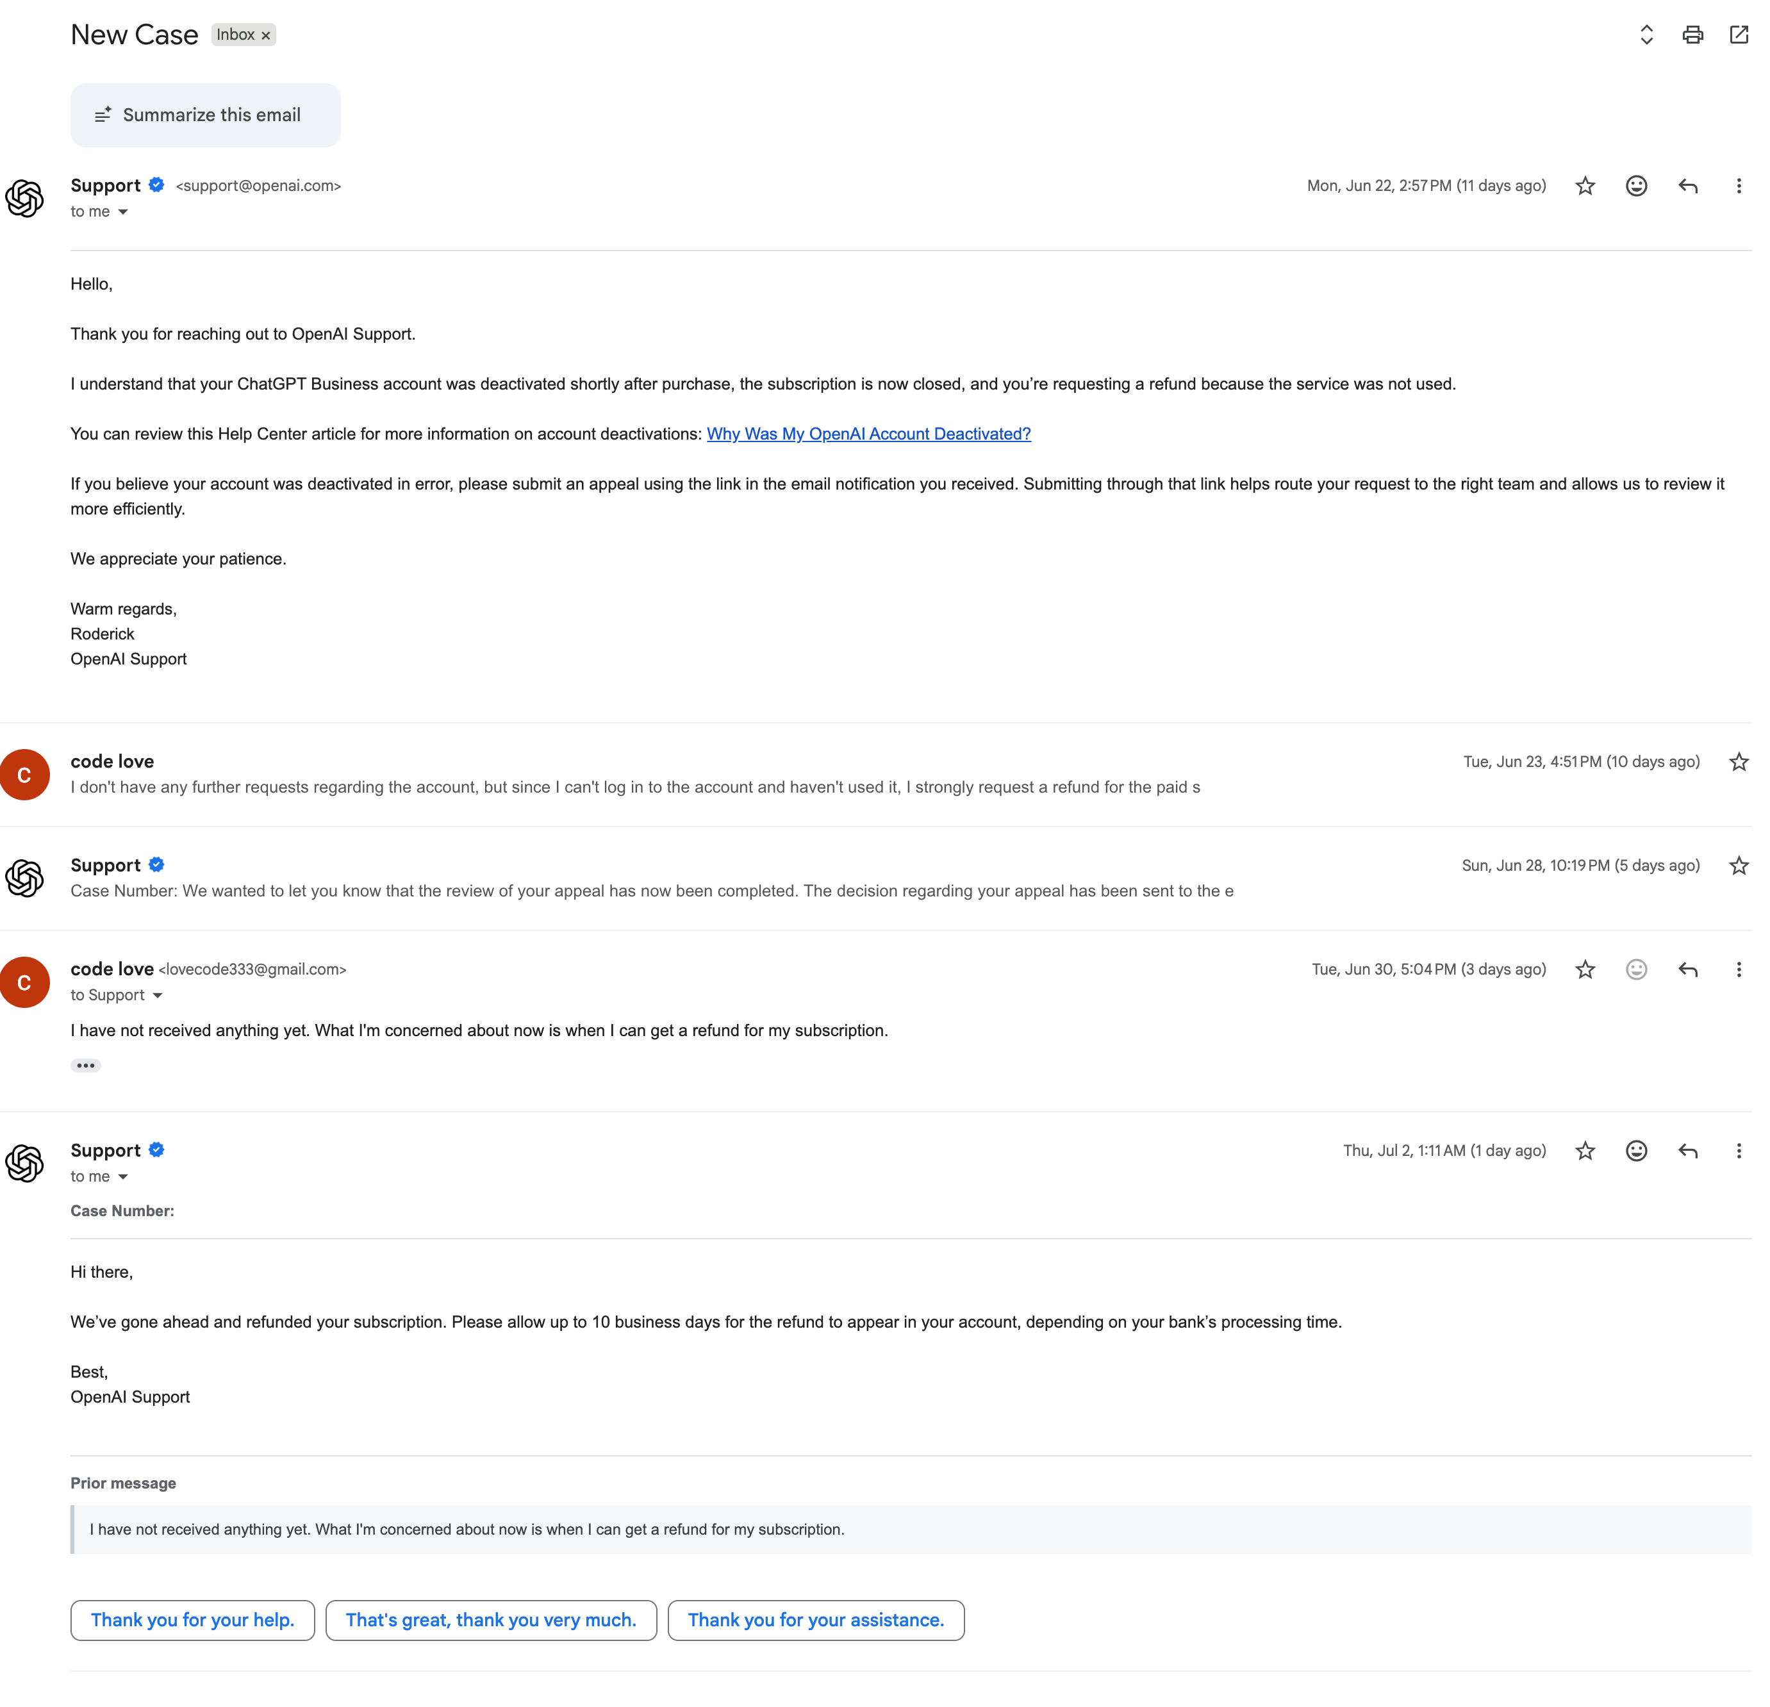This screenshot has width=1770, height=1707.
Task: Show recipient details for Jul 2 message
Action: pyautogui.click(x=123, y=1177)
